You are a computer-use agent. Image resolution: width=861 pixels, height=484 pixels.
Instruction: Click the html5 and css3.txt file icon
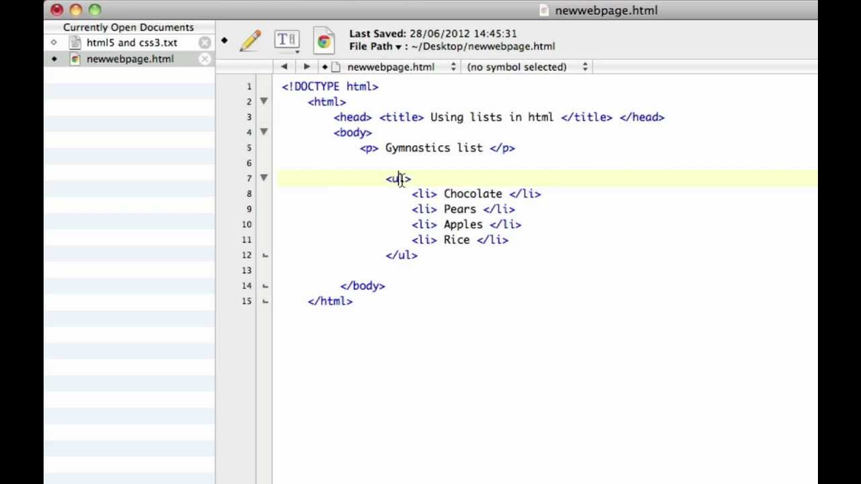pos(75,42)
